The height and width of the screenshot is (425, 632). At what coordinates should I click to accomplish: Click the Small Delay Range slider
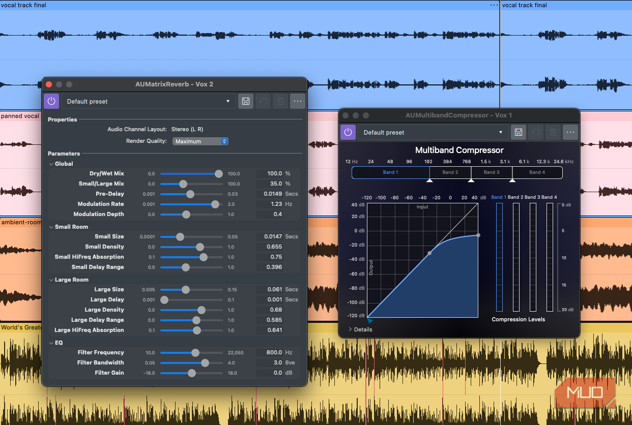click(x=191, y=267)
